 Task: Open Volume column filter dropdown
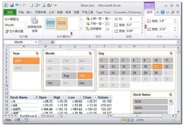tap(110, 97)
